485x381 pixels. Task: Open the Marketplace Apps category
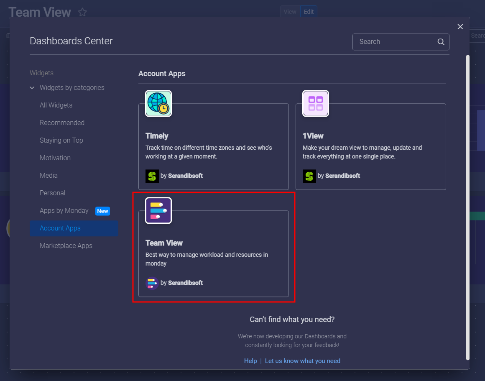[x=66, y=246]
